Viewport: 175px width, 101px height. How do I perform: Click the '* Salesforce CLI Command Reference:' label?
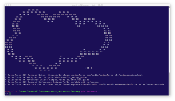coord(28,82)
